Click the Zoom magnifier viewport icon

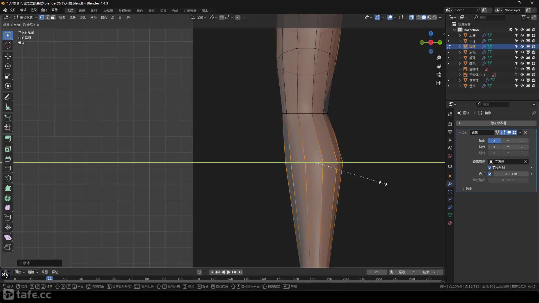point(439,58)
